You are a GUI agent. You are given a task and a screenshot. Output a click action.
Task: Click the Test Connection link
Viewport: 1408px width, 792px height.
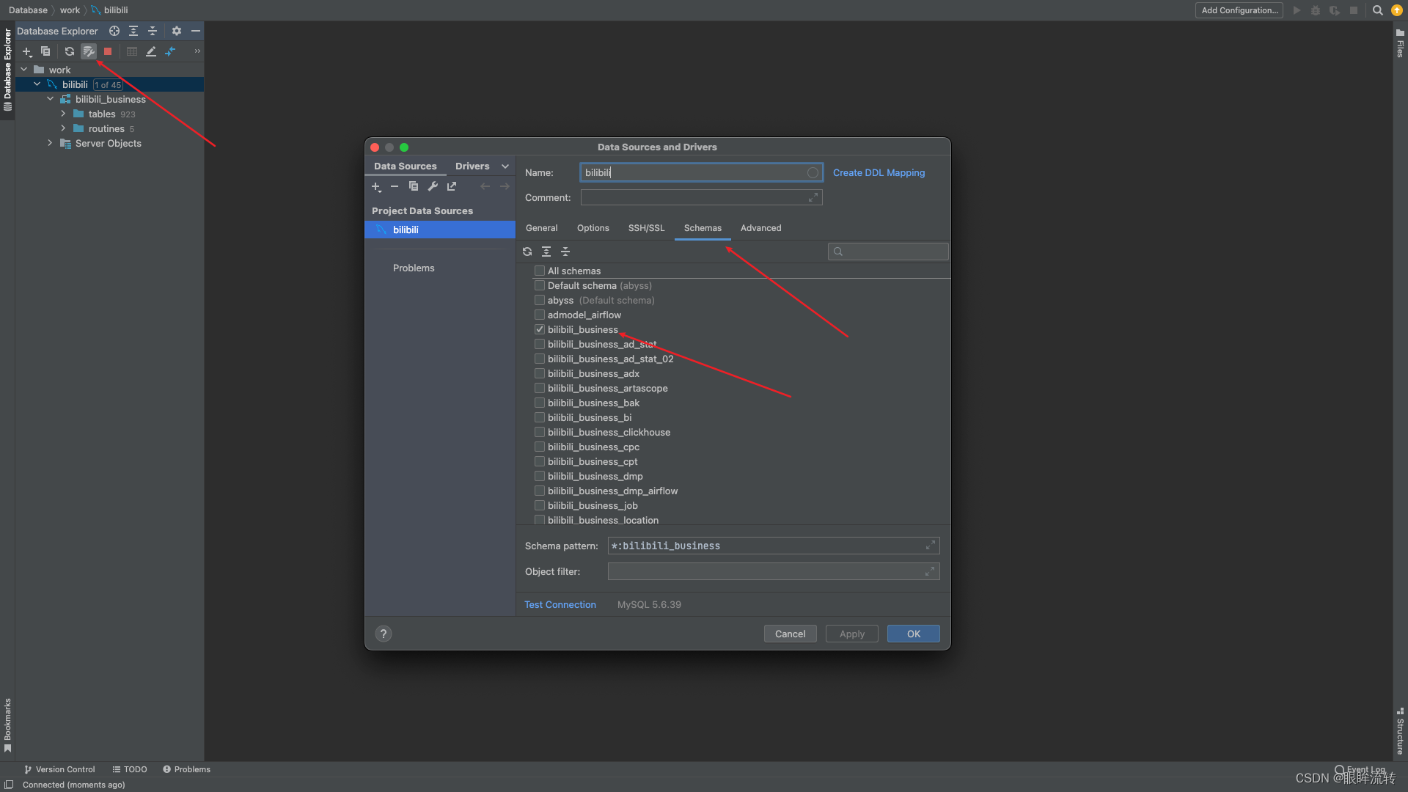pyautogui.click(x=560, y=605)
